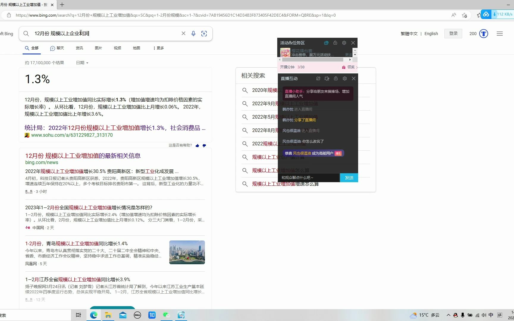This screenshot has height=321, width=514.
Task: Open WeChat from taskbar
Action: (166, 315)
